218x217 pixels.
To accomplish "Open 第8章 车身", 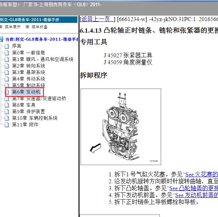I will (x=24, y=105).
